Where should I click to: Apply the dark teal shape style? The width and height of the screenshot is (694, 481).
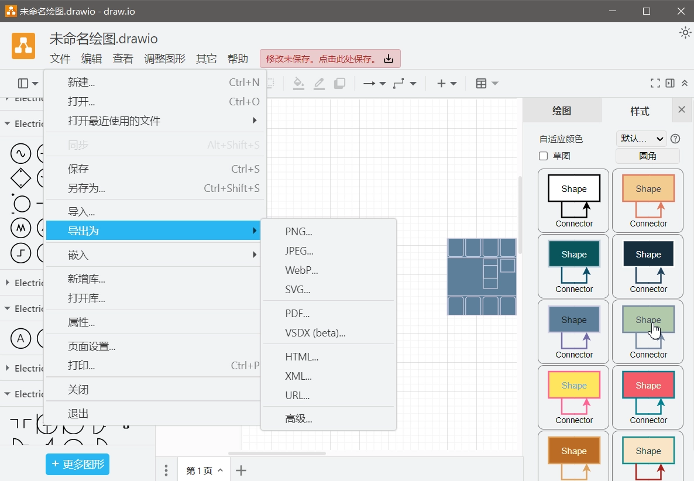(573, 266)
